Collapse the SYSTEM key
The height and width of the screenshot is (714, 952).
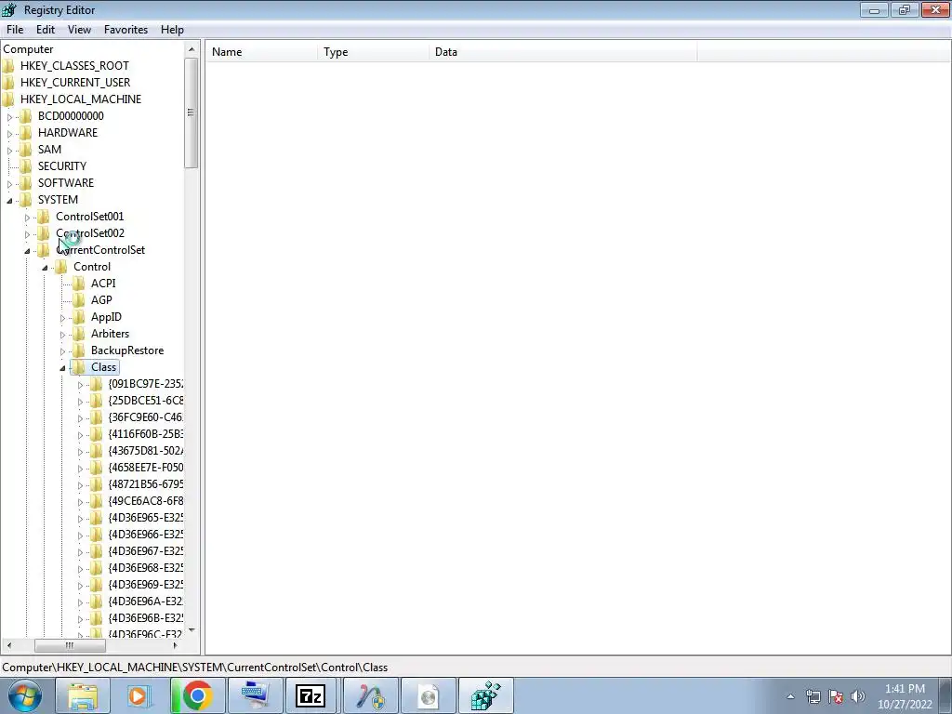click(x=9, y=201)
